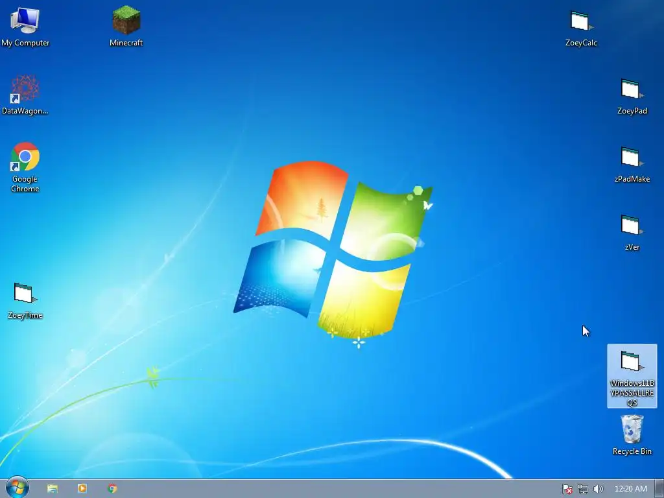Open the Start menu orb

pyautogui.click(x=18, y=487)
